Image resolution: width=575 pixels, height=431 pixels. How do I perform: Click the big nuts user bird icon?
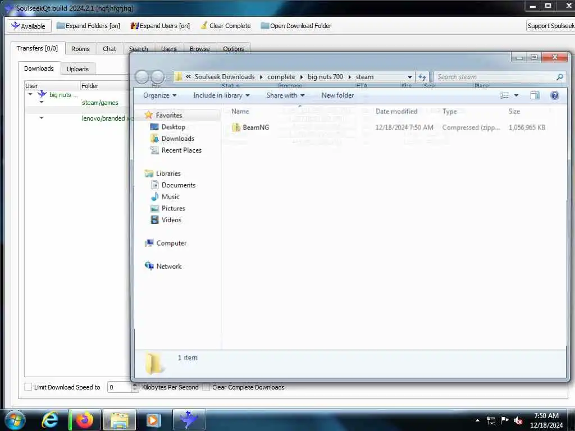click(x=42, y=94)
